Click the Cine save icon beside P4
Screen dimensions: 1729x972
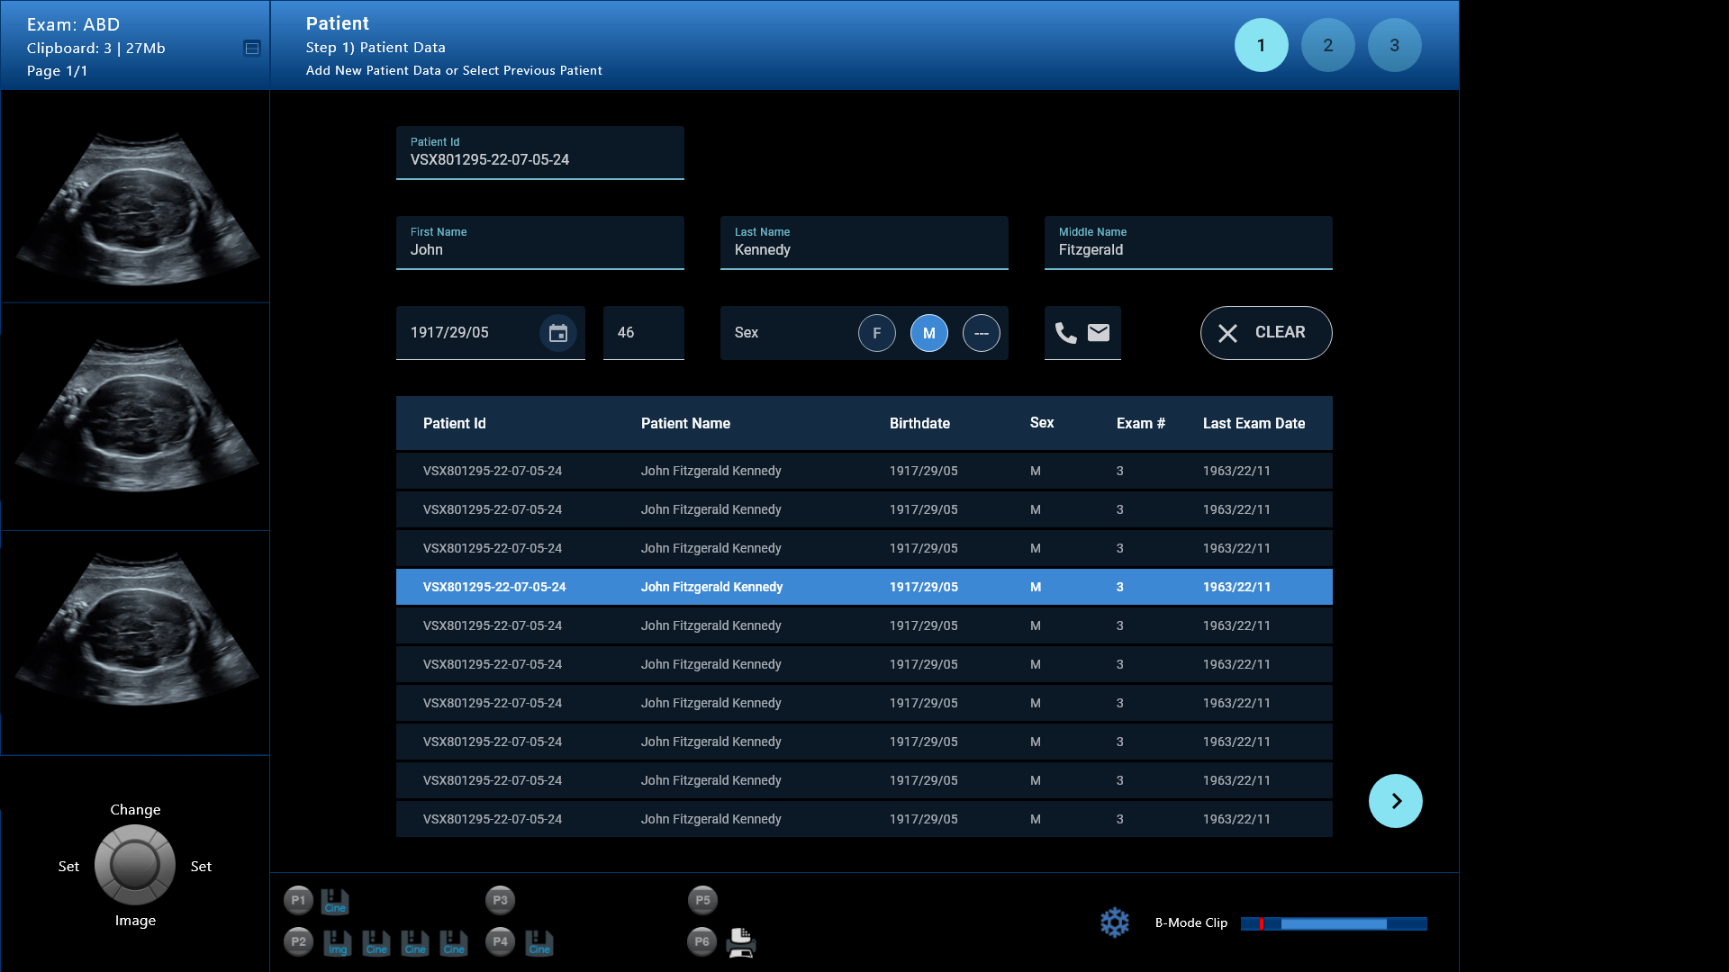[539, 942]
